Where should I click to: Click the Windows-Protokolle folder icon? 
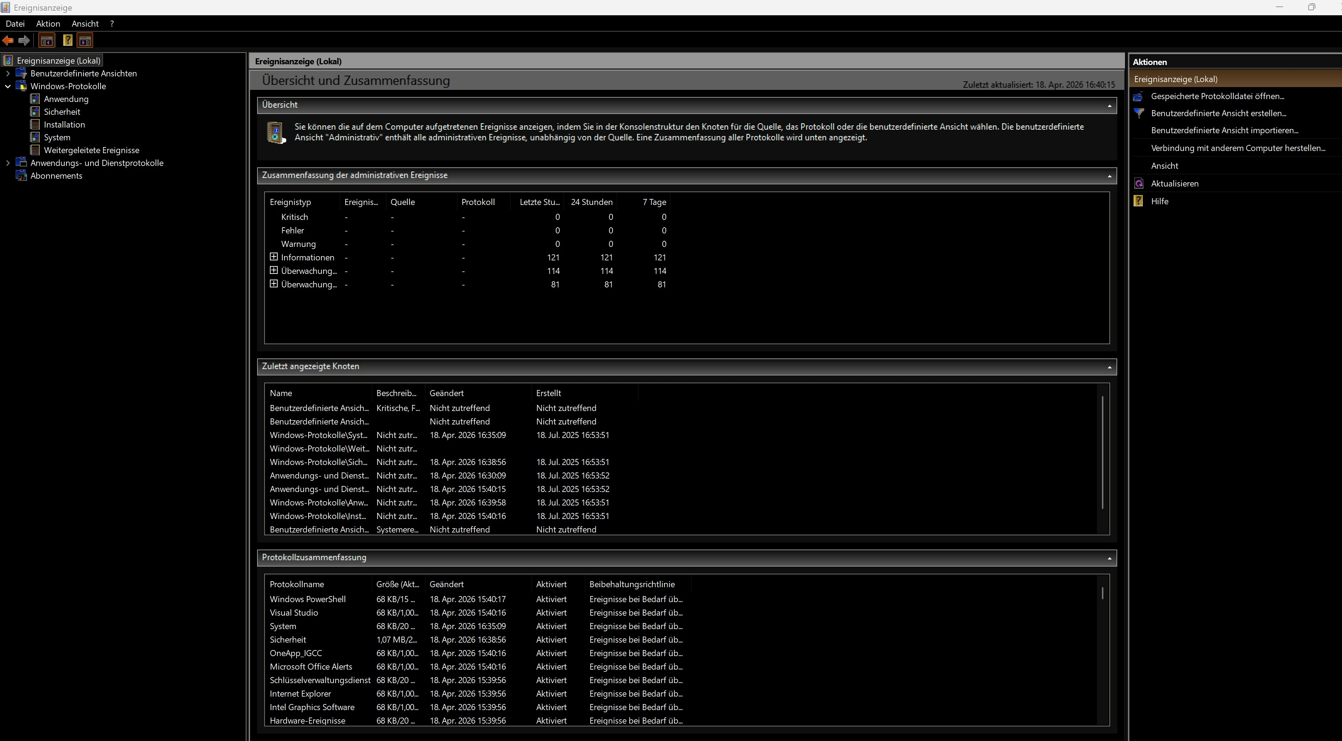(21, 86)
